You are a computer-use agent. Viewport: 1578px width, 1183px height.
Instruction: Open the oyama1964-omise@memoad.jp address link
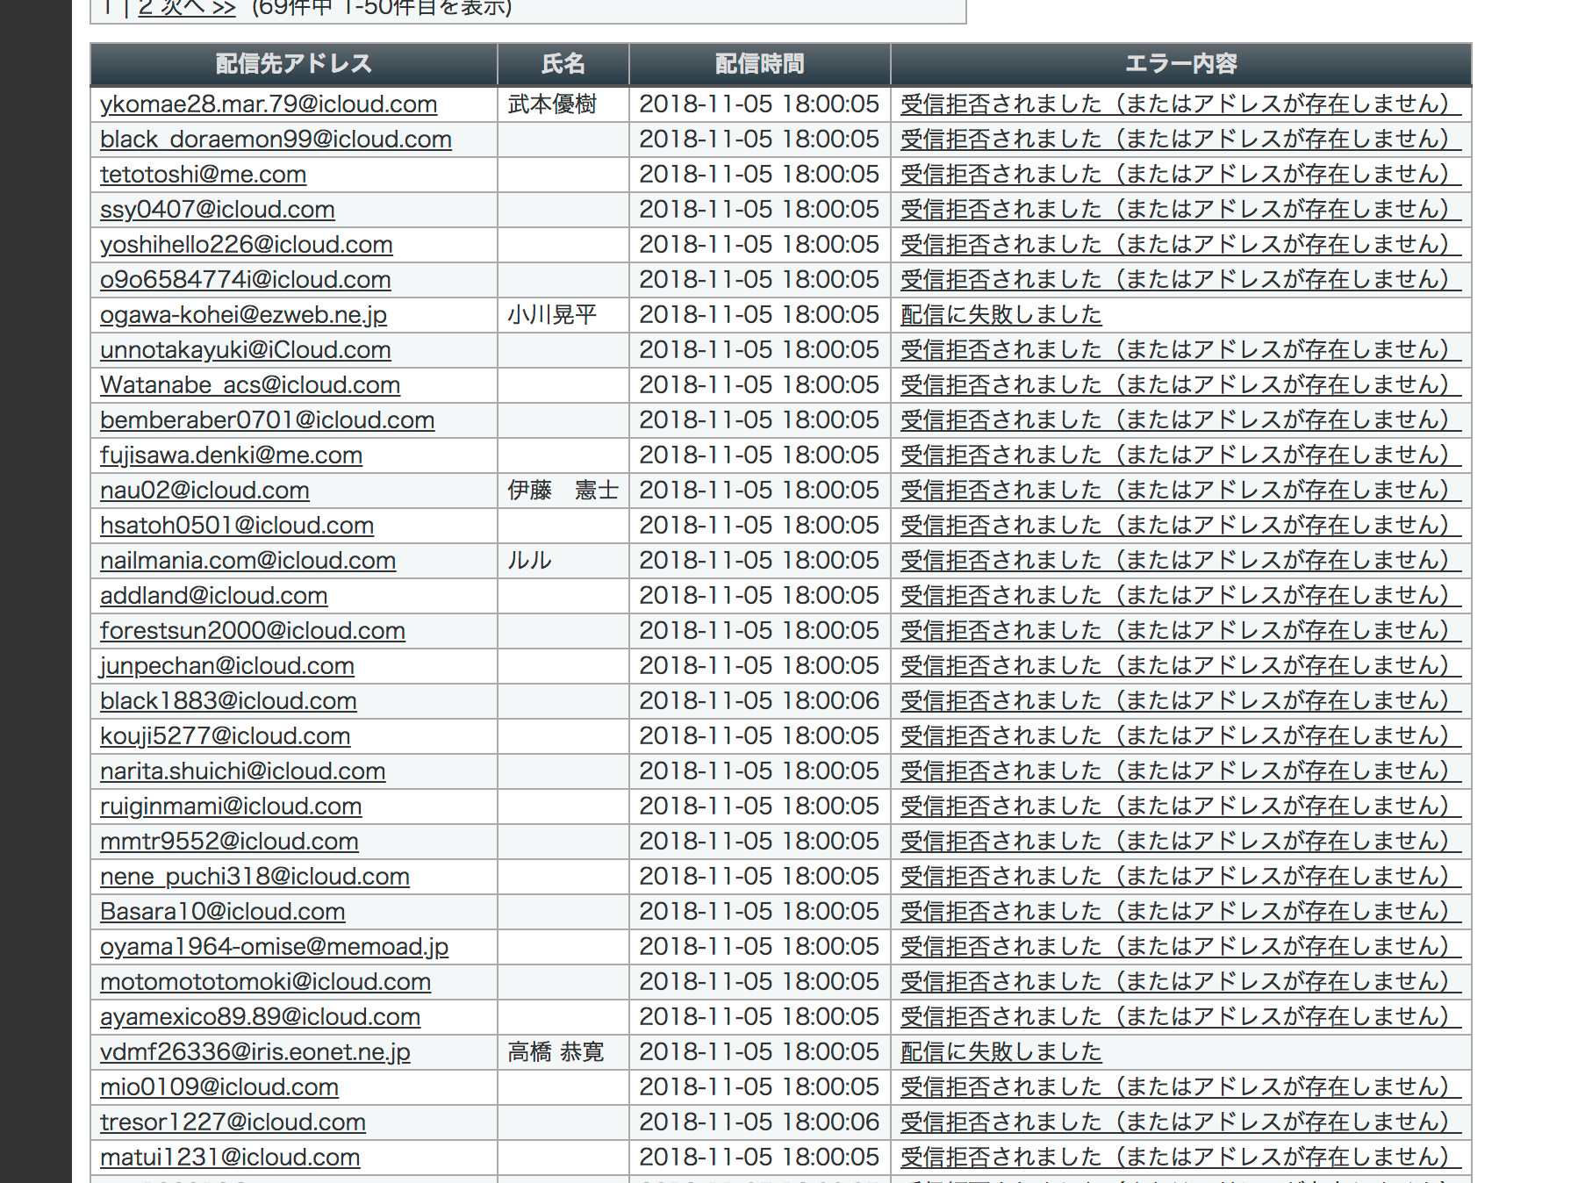coord(274,947)
